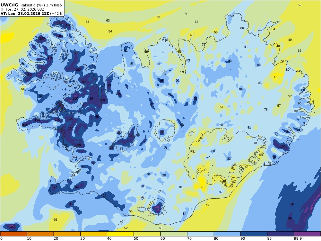
Task: Select the map humidity value '58'
Action: [x=158, y=17]
